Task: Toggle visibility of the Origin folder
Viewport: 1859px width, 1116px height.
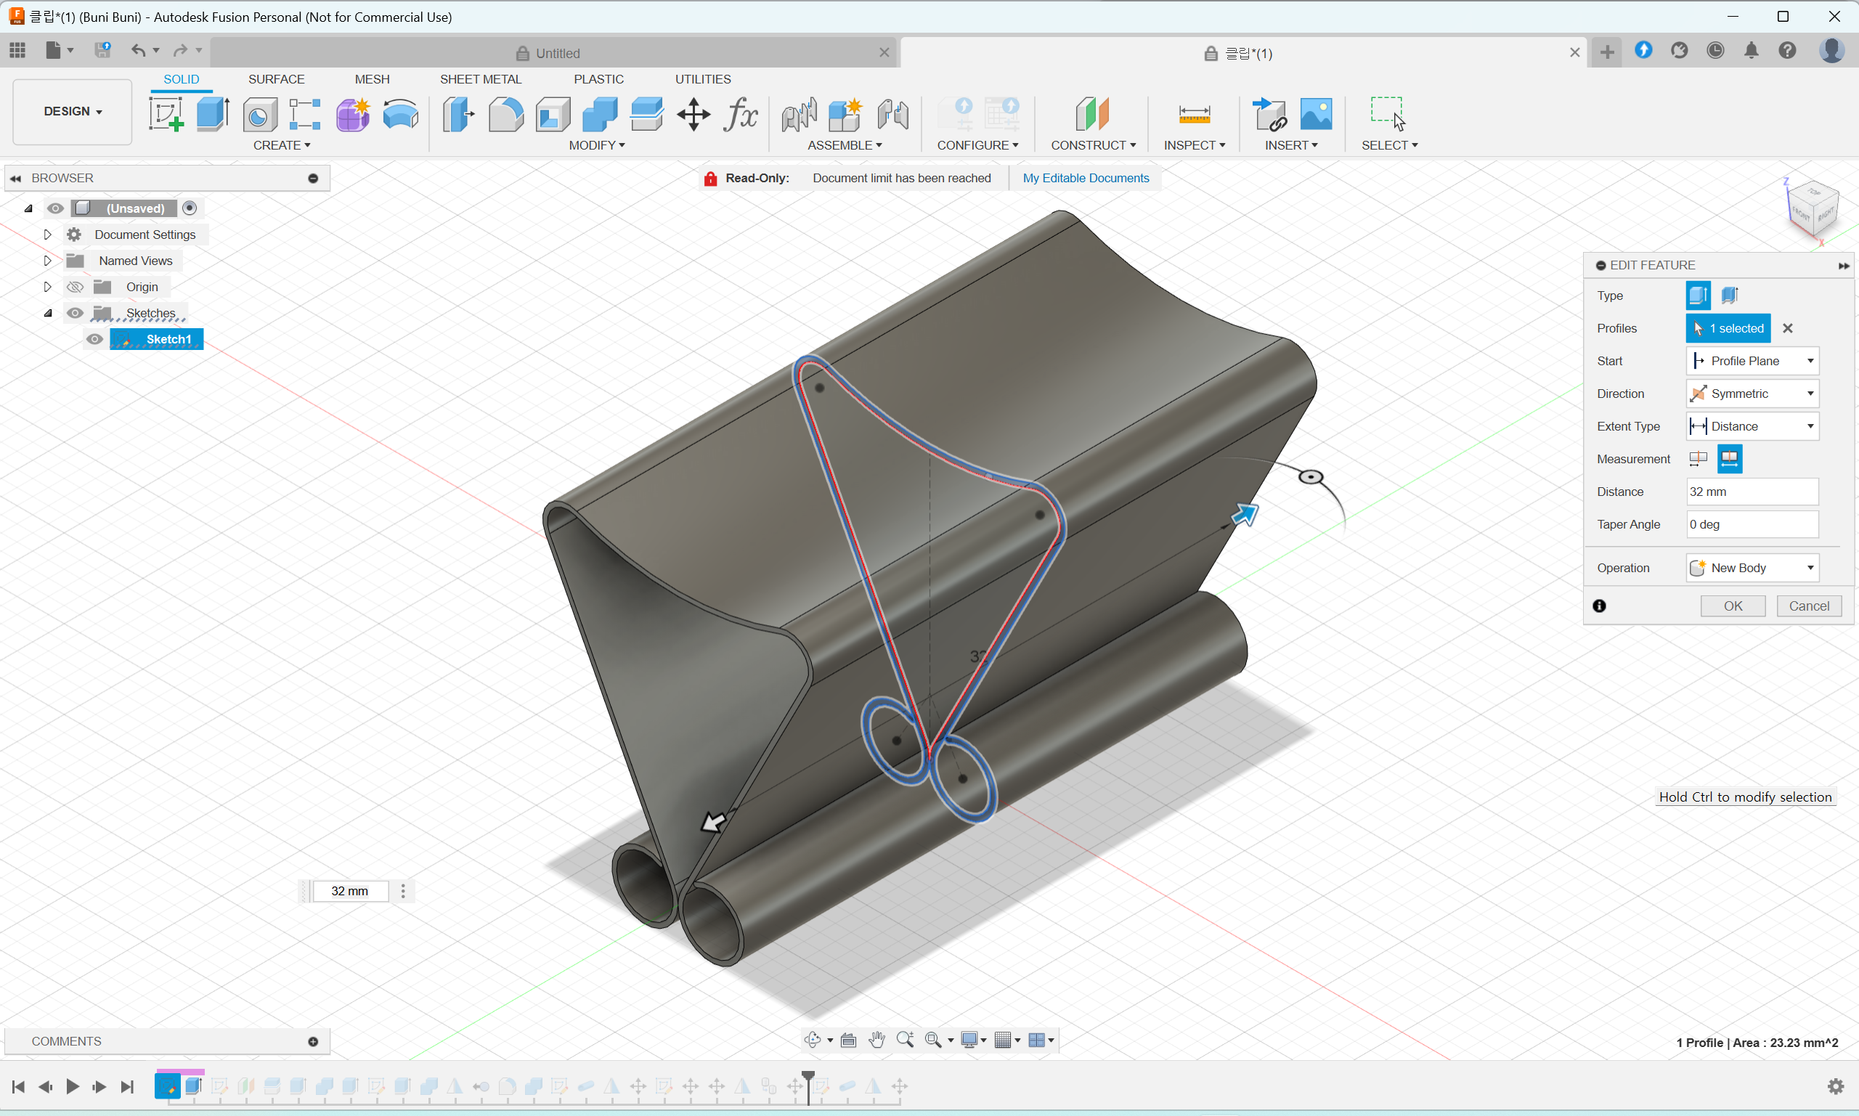Action: tap(75, 288)
